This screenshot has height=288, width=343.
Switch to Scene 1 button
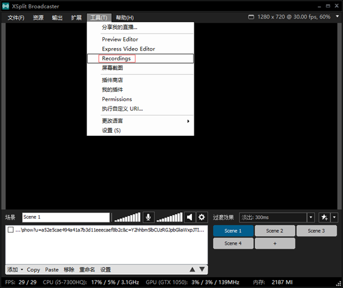coord(233,231)
